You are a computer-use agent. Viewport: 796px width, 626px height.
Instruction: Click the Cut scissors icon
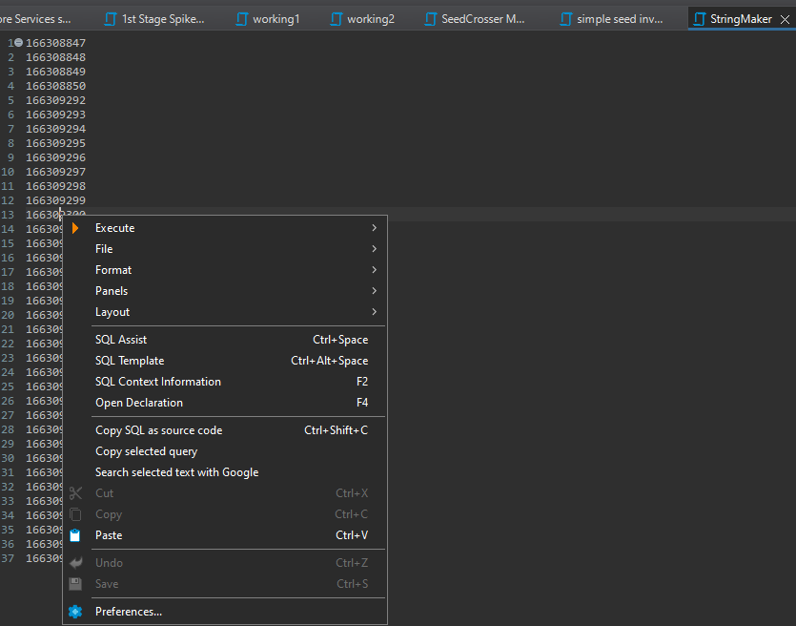[74, 492]
